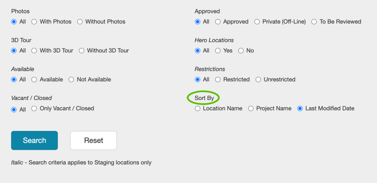Pick the Without 3D Tour option
This screenshot has width=377, height=183.
pyautogui.click(x=81, y=51)
